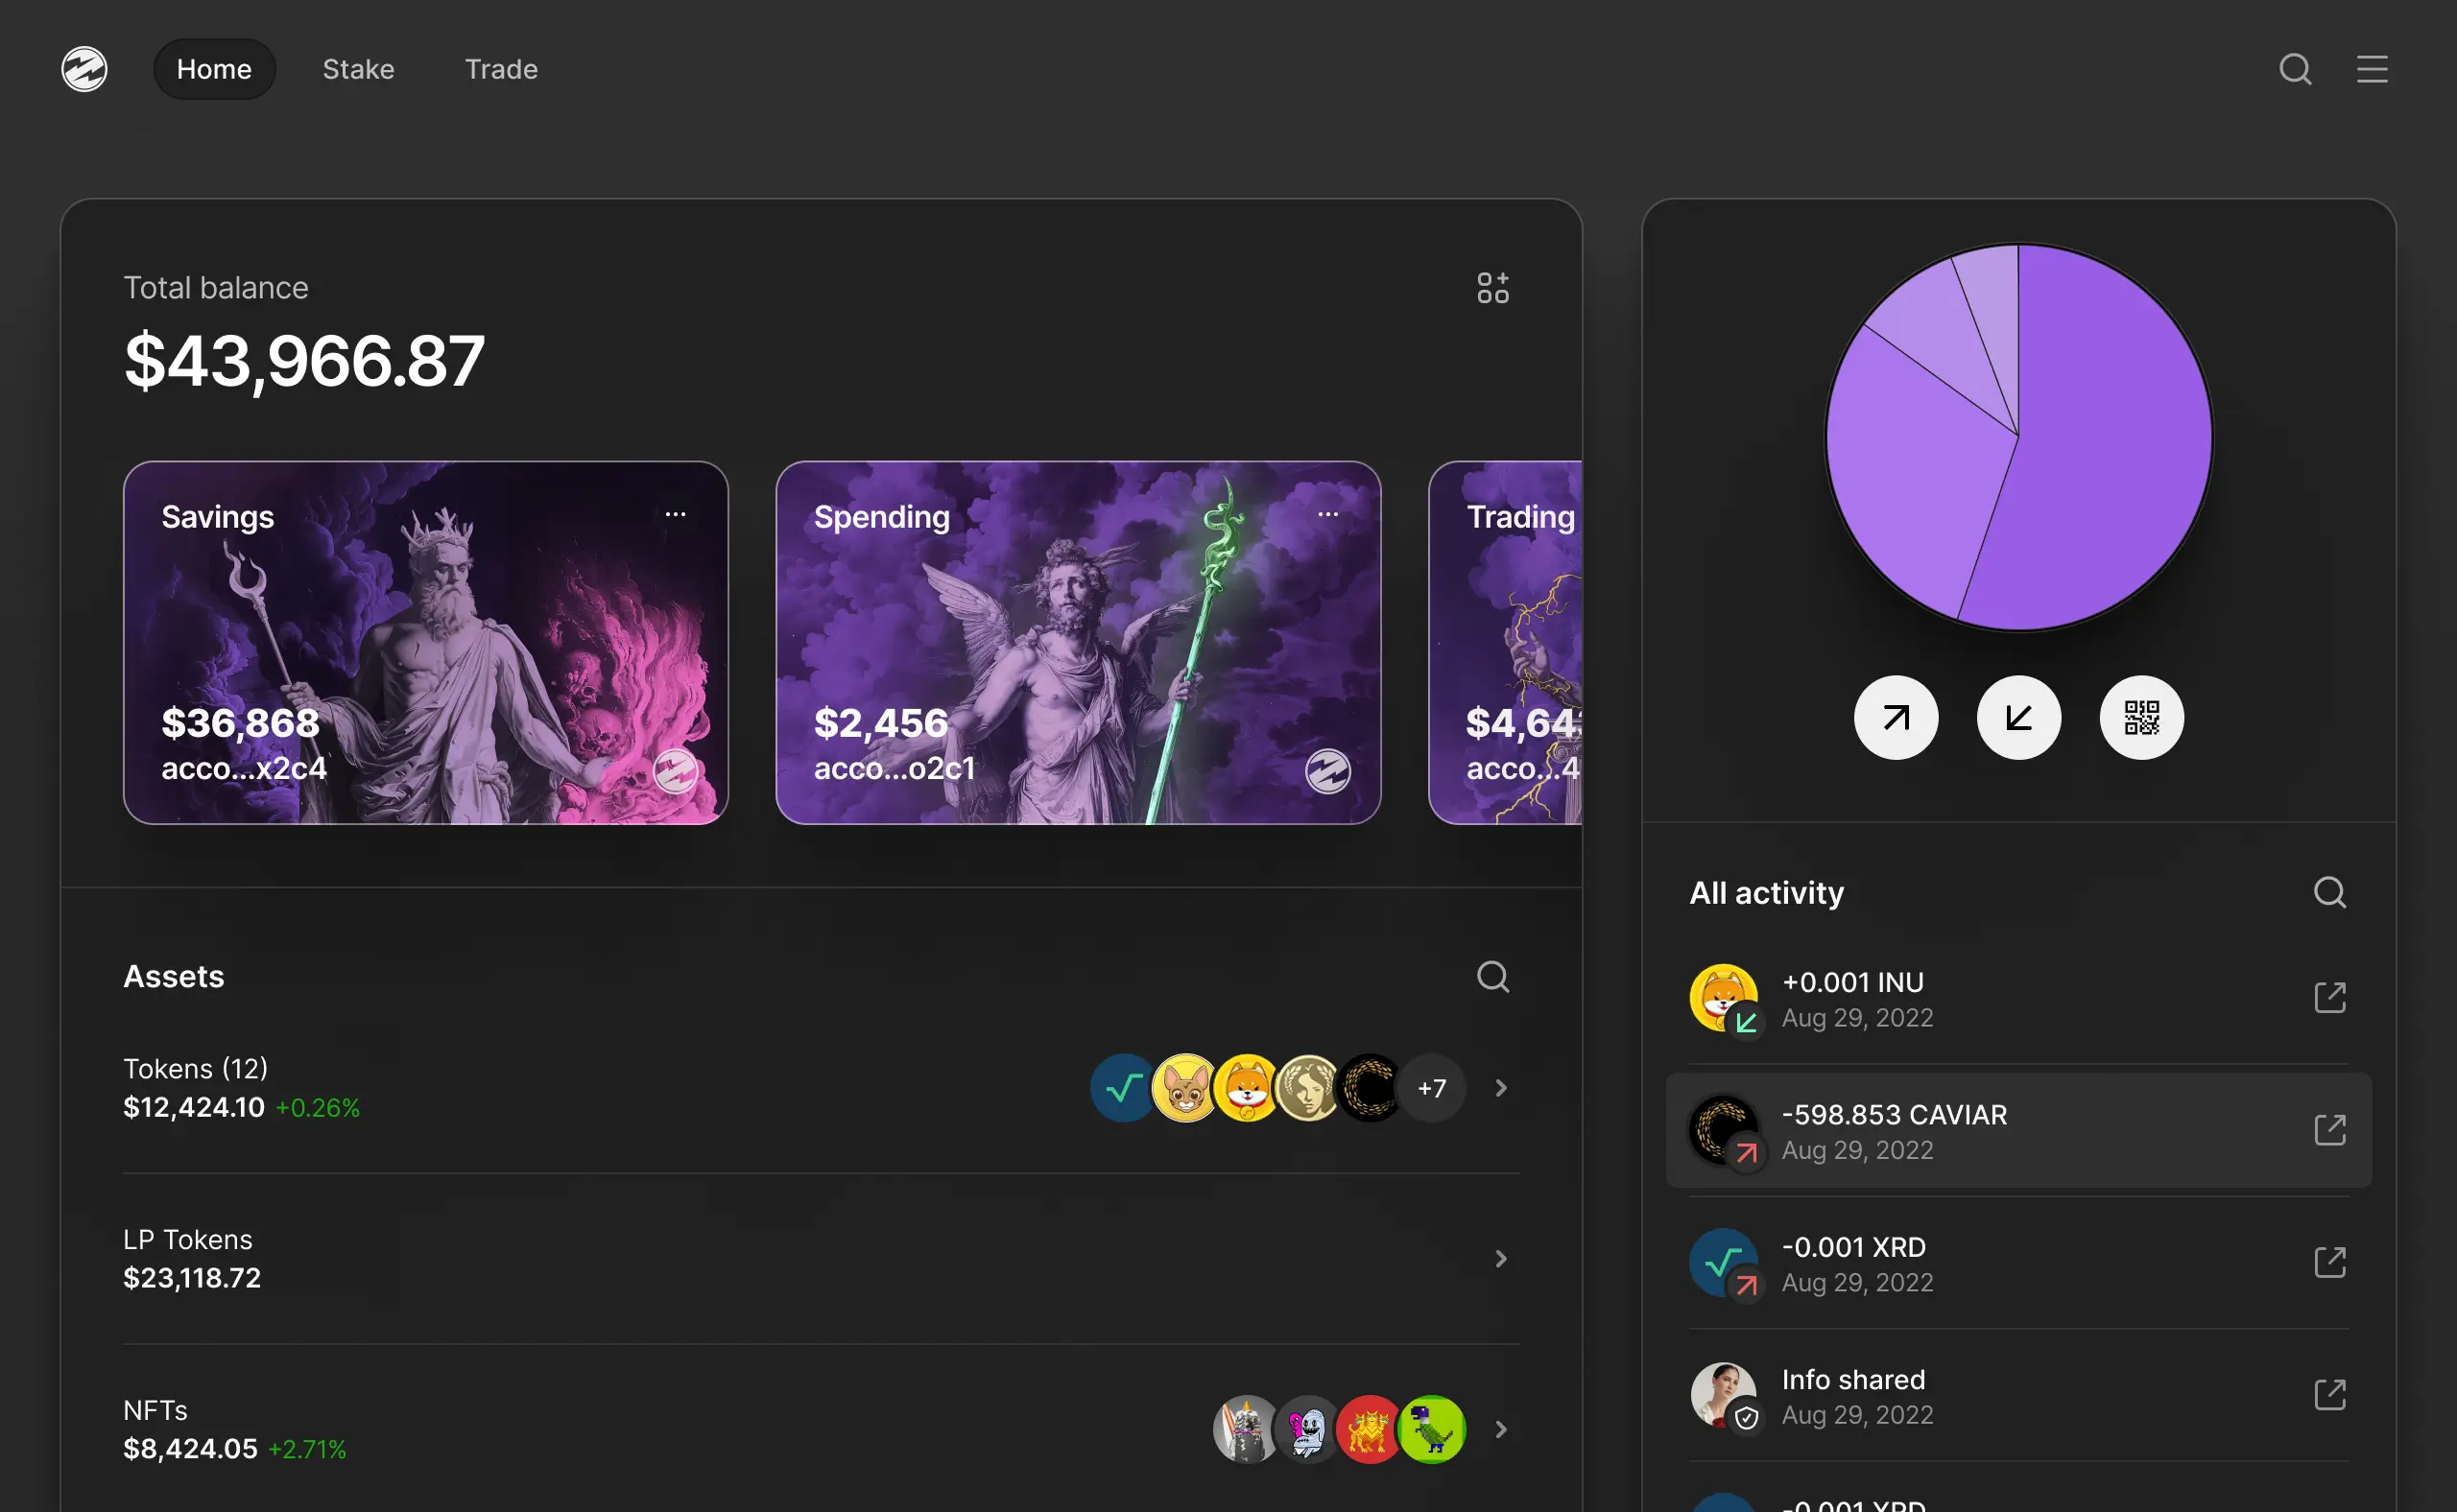2457x1512 pixels.
Task: Click the Radix badge on Savings card
Action: point(676,771)
